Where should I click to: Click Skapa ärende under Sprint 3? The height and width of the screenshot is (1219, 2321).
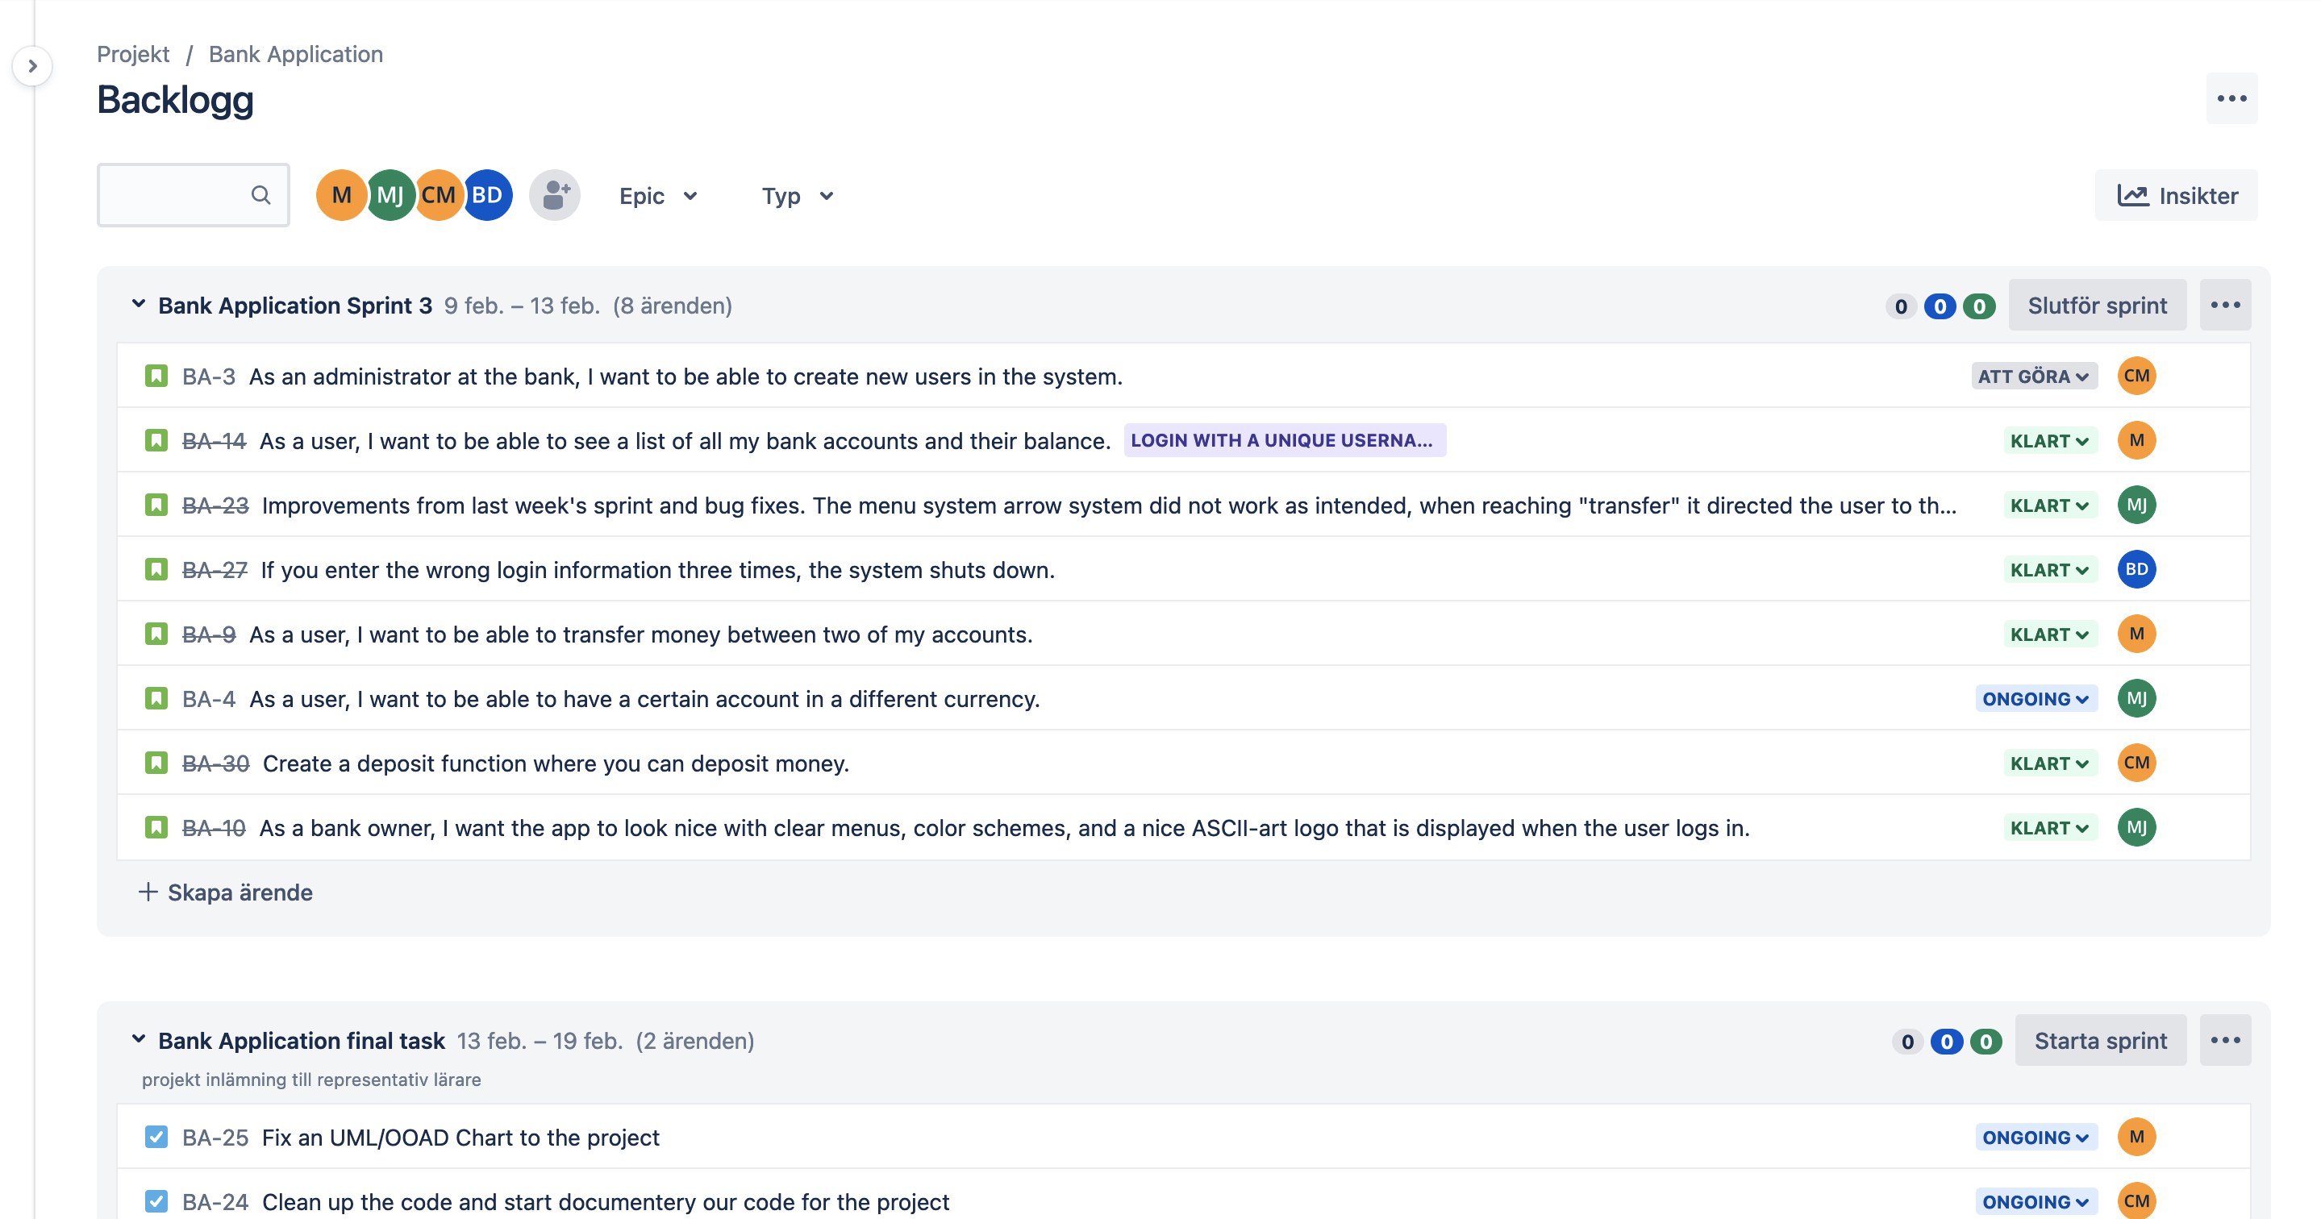click(x=225, y=892)
